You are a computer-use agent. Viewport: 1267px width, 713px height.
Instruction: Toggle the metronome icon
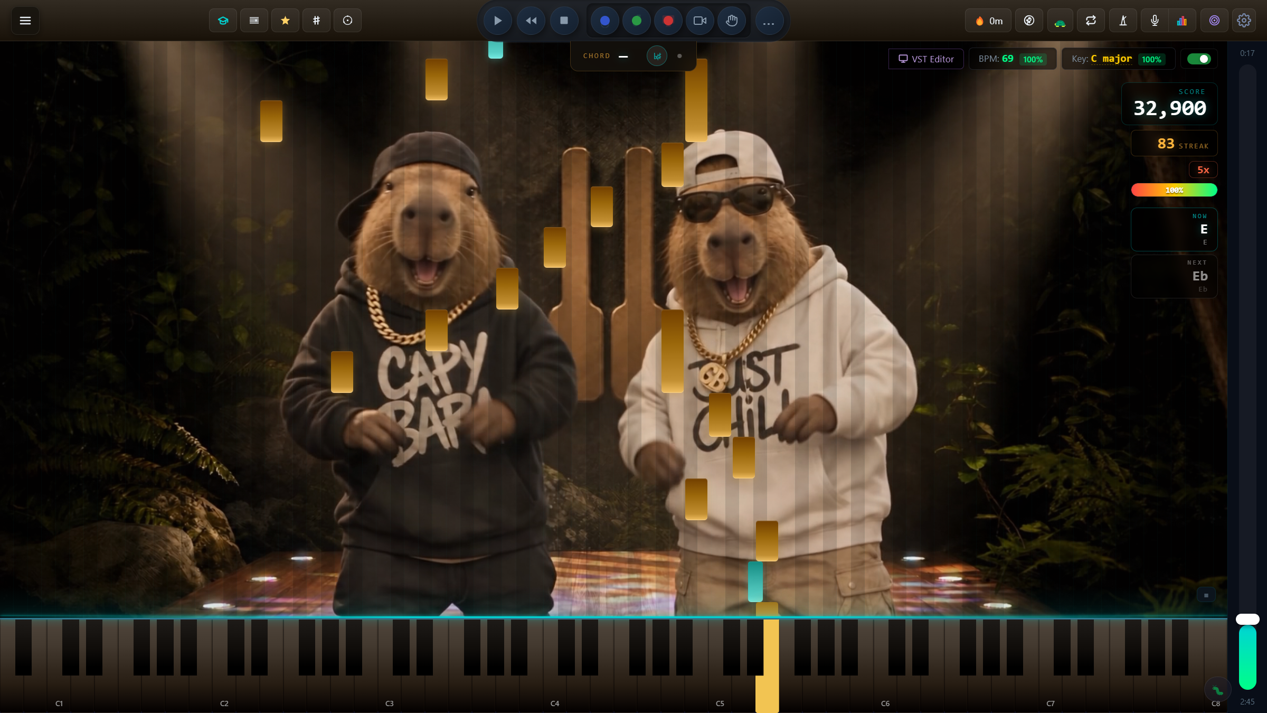pyautogui.click(x=1123, y=21)
